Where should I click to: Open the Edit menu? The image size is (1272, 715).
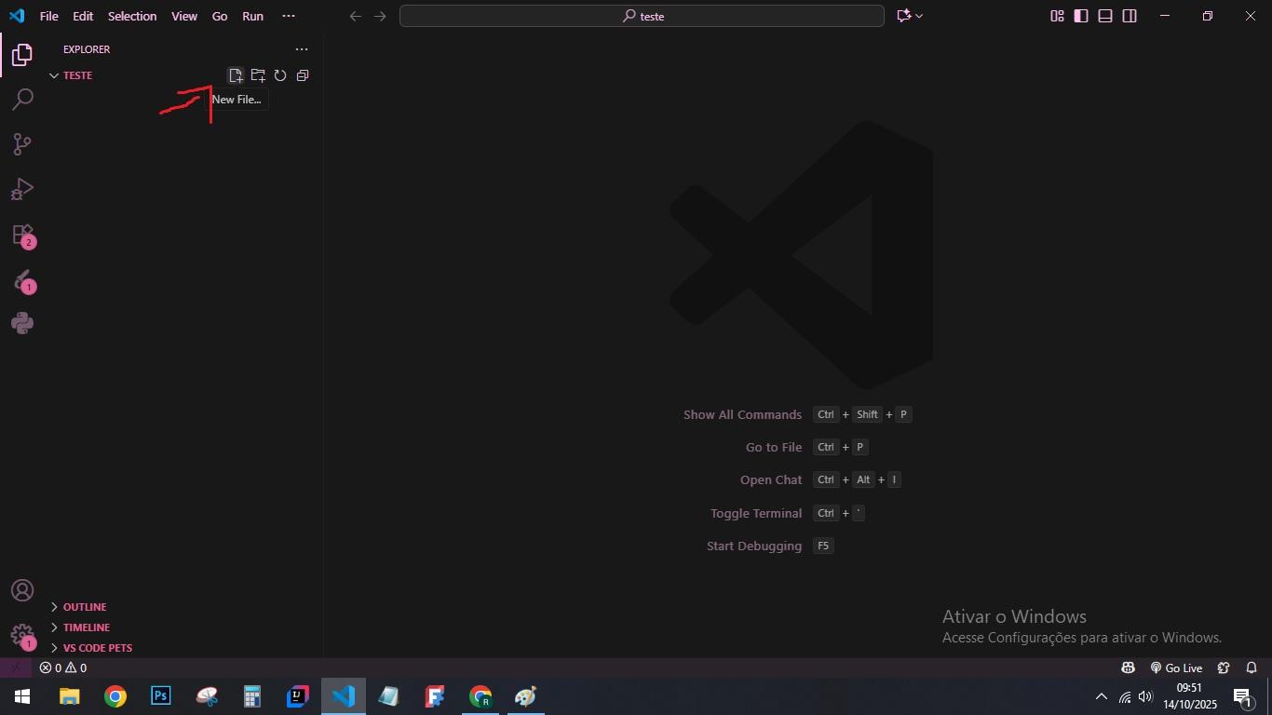click(x=83, y=16)
